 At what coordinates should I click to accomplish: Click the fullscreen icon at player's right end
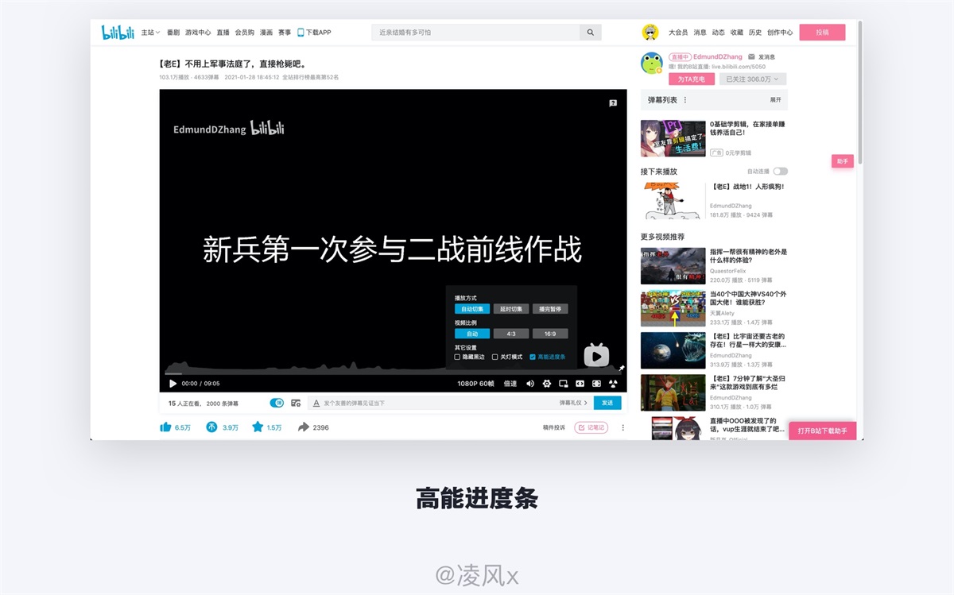613,384
